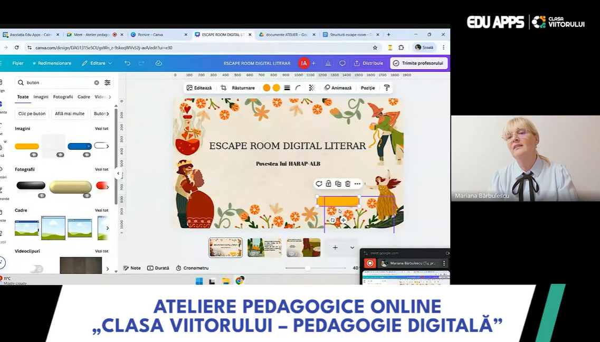Screen dimensions: 600x342
Task: Open more options on floating toolbar
Action: coord(357,184)
